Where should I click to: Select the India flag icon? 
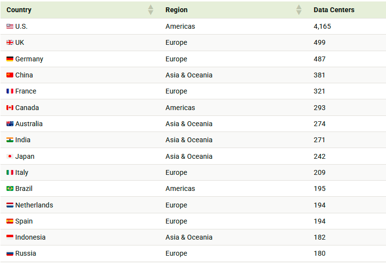coord(10,140)
